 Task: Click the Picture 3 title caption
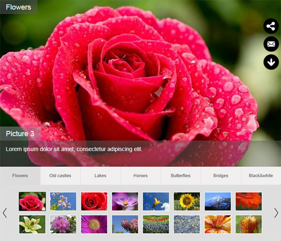20,134
